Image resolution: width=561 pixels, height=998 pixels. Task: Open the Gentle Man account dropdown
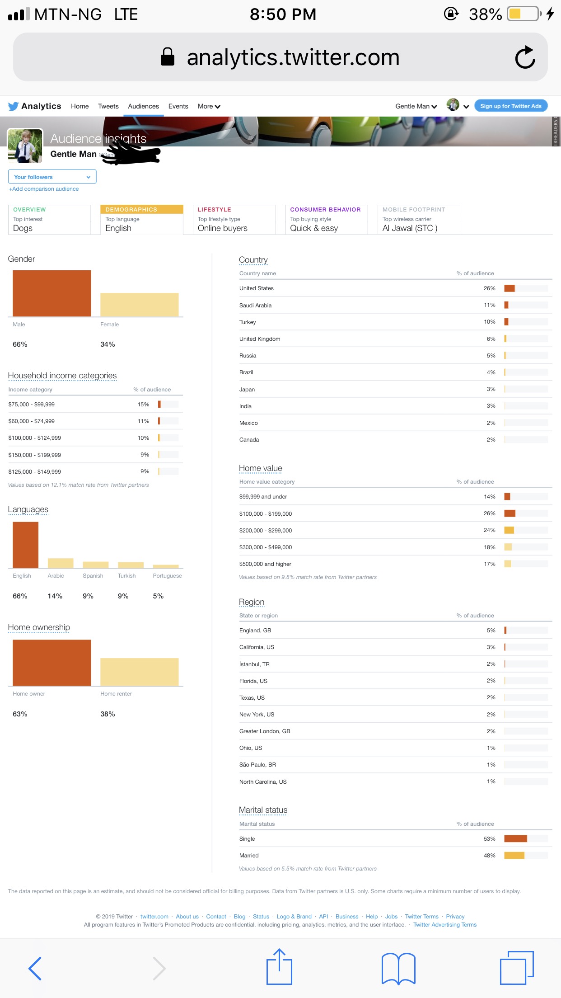(416, 106)
